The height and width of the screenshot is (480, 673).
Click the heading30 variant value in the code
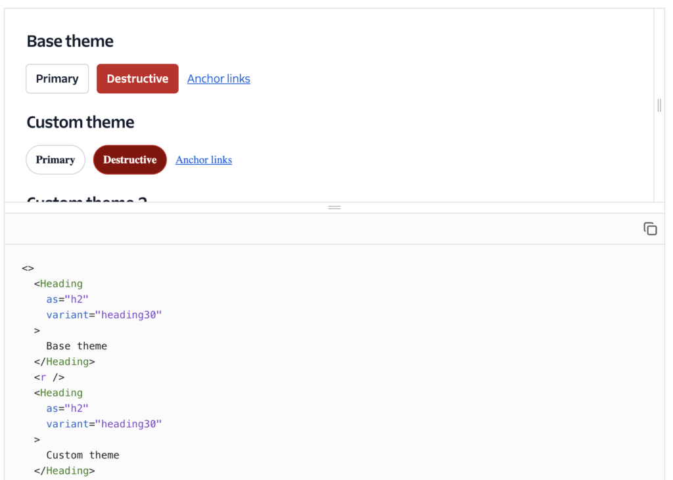click(x=129, y=315)
